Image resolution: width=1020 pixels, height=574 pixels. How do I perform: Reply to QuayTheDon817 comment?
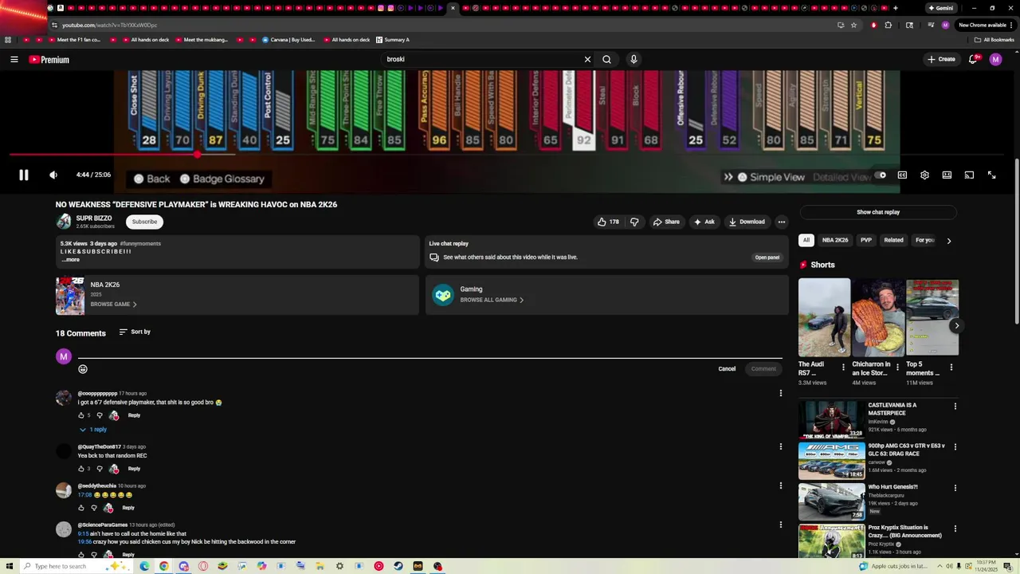[x=134, y=469]
